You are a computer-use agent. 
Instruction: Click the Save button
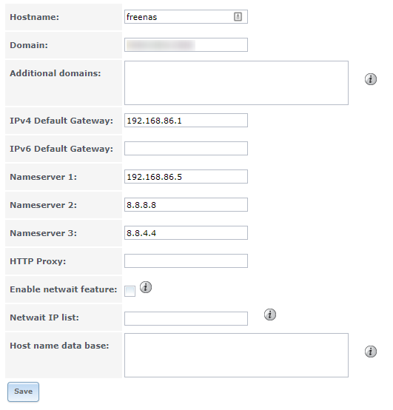[x=23, y=391]
